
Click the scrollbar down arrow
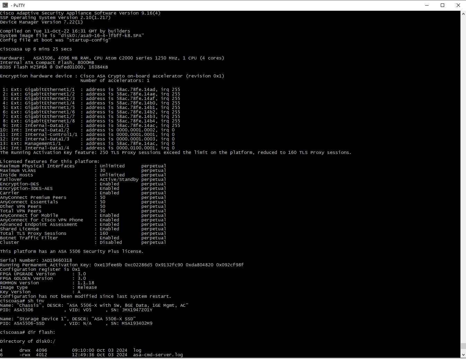pyautogui.click(x=463, y=355)
